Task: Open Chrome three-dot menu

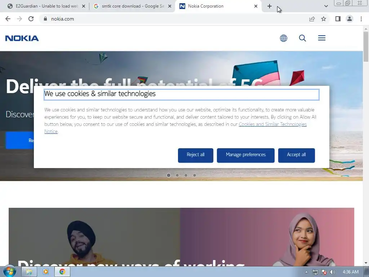Action: (x=361, y=19)
